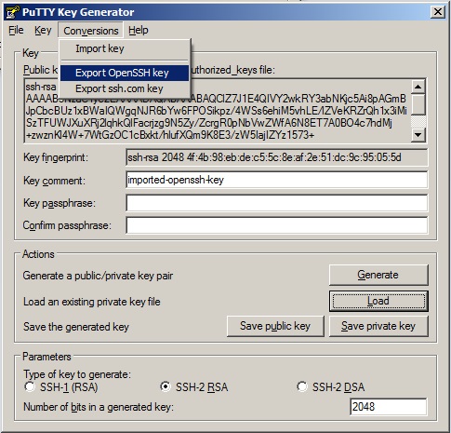This screenshot has width=451, height=433.
Task: Select the SSH-1 (RSA) radio button
Action: [30, 386]
